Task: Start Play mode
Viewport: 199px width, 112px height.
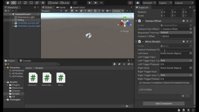Action: [x=90, y=3]
